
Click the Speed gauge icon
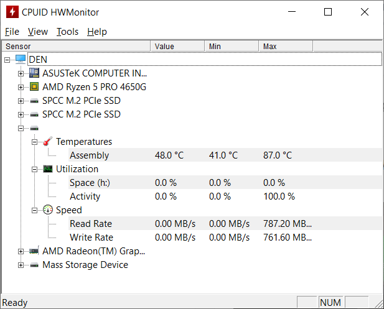tap(48, 210)
